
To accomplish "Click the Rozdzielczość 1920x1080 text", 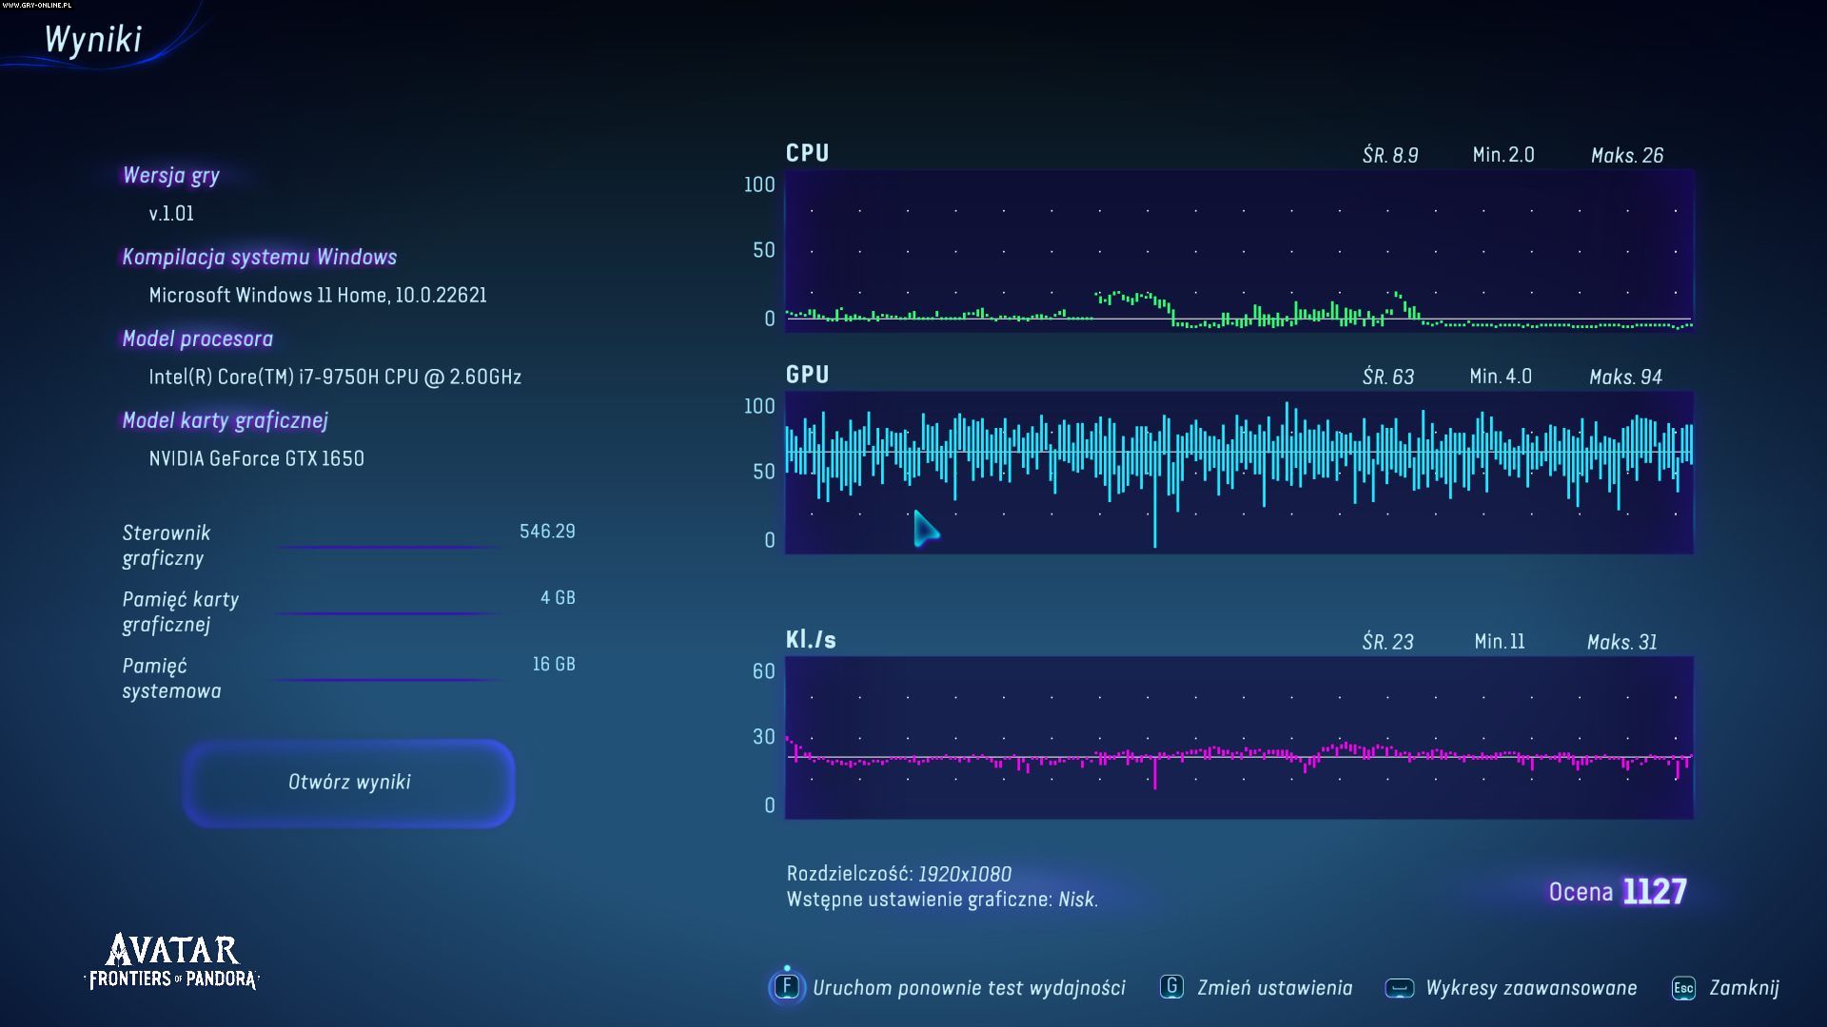I will pyautogui.click(x=898, y=874).
